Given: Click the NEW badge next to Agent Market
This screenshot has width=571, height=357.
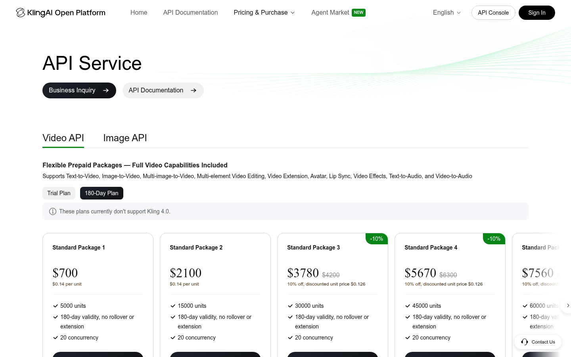Looking at the screenshot, I should (x=358, y=13).
